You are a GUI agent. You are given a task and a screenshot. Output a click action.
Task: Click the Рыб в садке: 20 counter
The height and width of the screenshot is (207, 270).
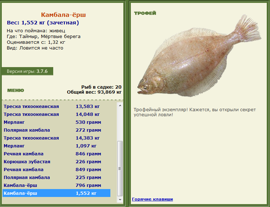[x=101, y=87]
